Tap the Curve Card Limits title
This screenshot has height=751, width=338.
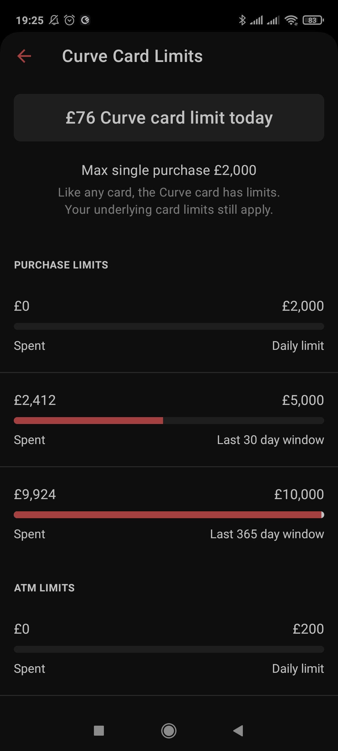132,56
